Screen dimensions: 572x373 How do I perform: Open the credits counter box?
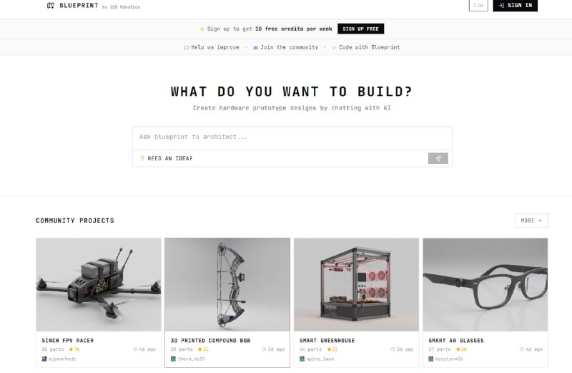coord(478,6)
